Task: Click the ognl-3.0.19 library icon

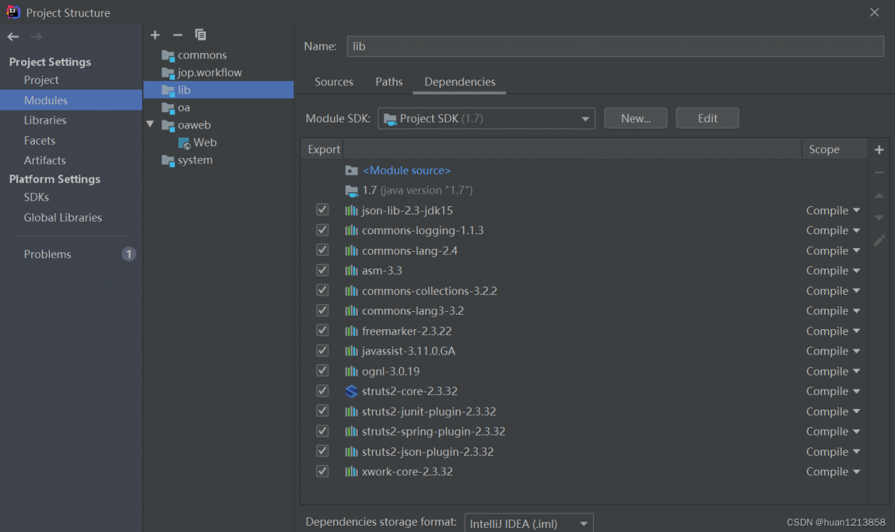Action: (352, 371)
